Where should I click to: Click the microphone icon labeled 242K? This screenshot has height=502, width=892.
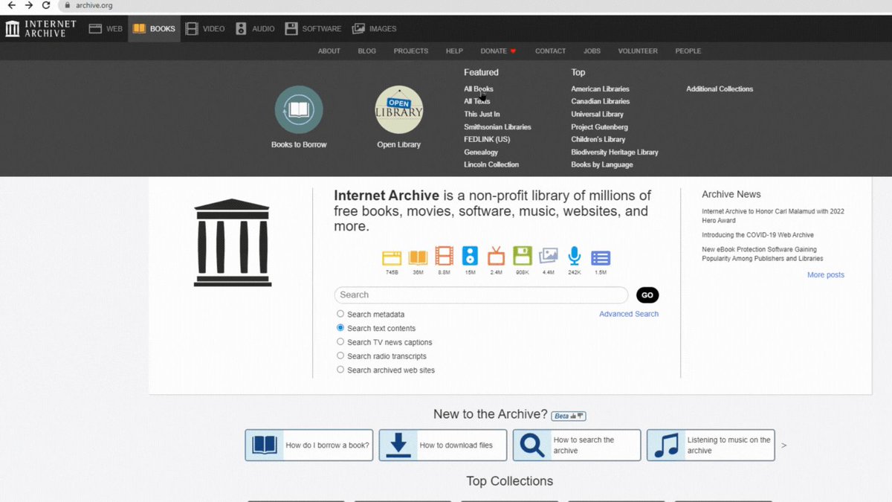coord(574,257)
